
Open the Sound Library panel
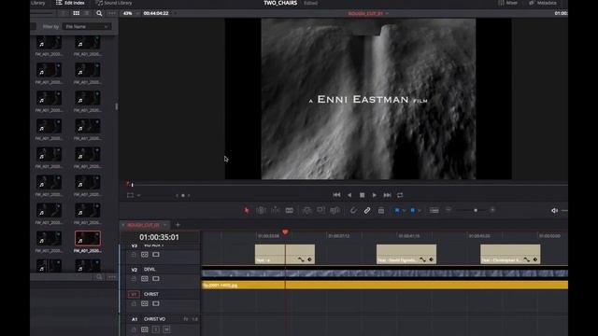114,3
